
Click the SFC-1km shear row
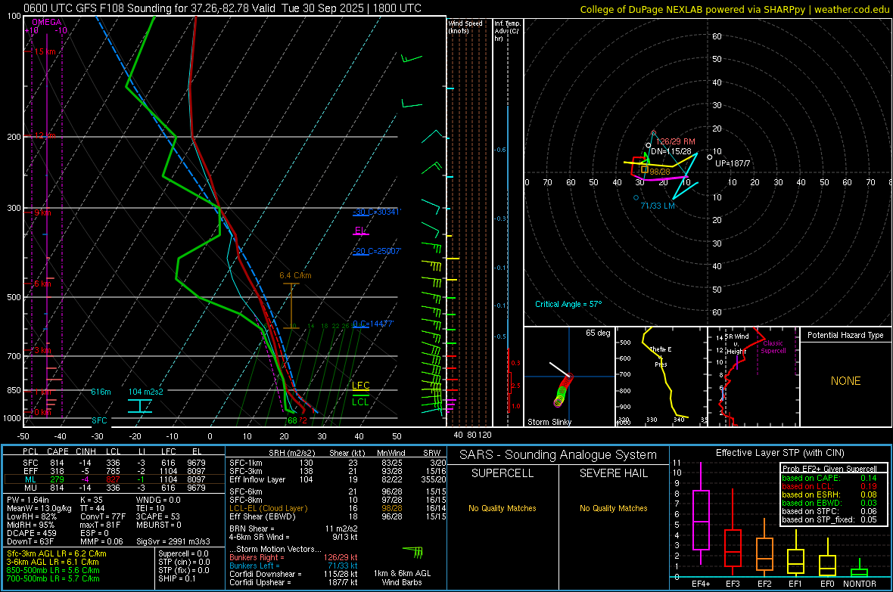(338, 463)
